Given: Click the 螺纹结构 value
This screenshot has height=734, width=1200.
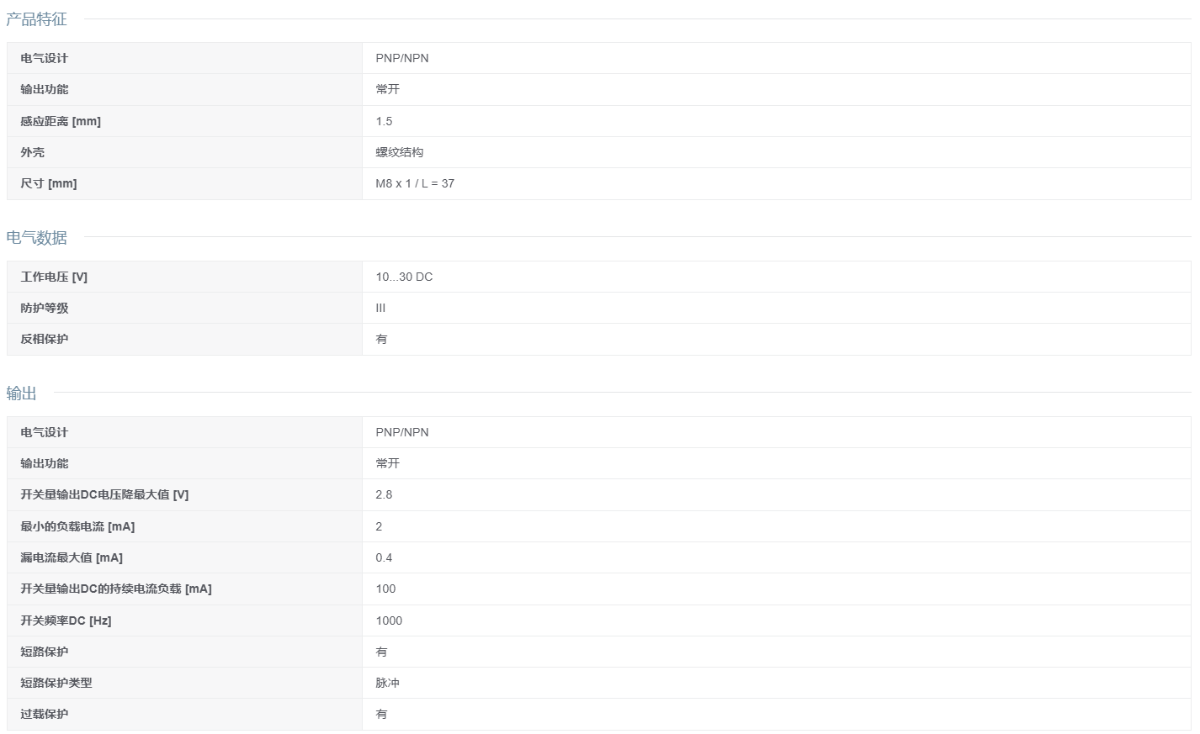Looking at the screenshot, I should click(400, 152).
